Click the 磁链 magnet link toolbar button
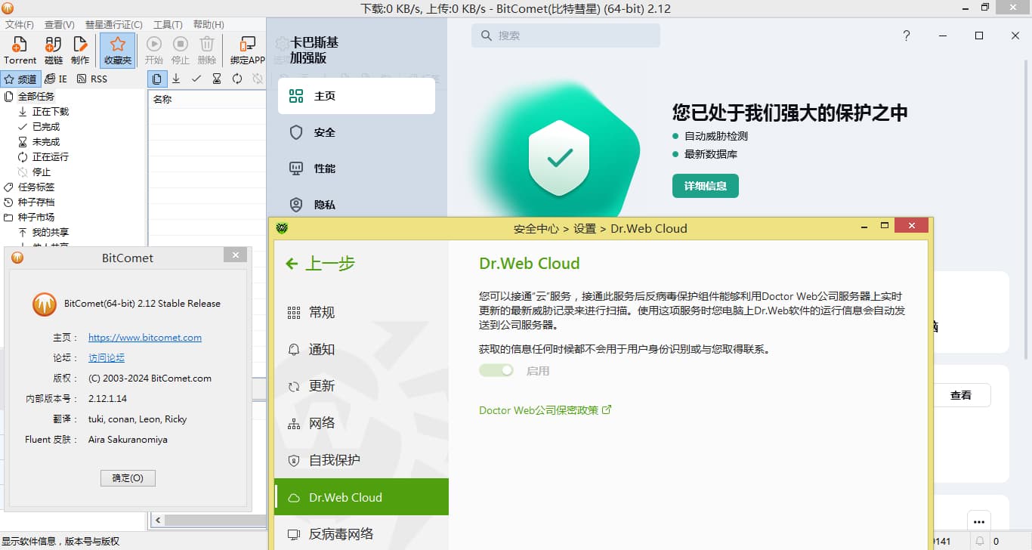 [54, 51]
